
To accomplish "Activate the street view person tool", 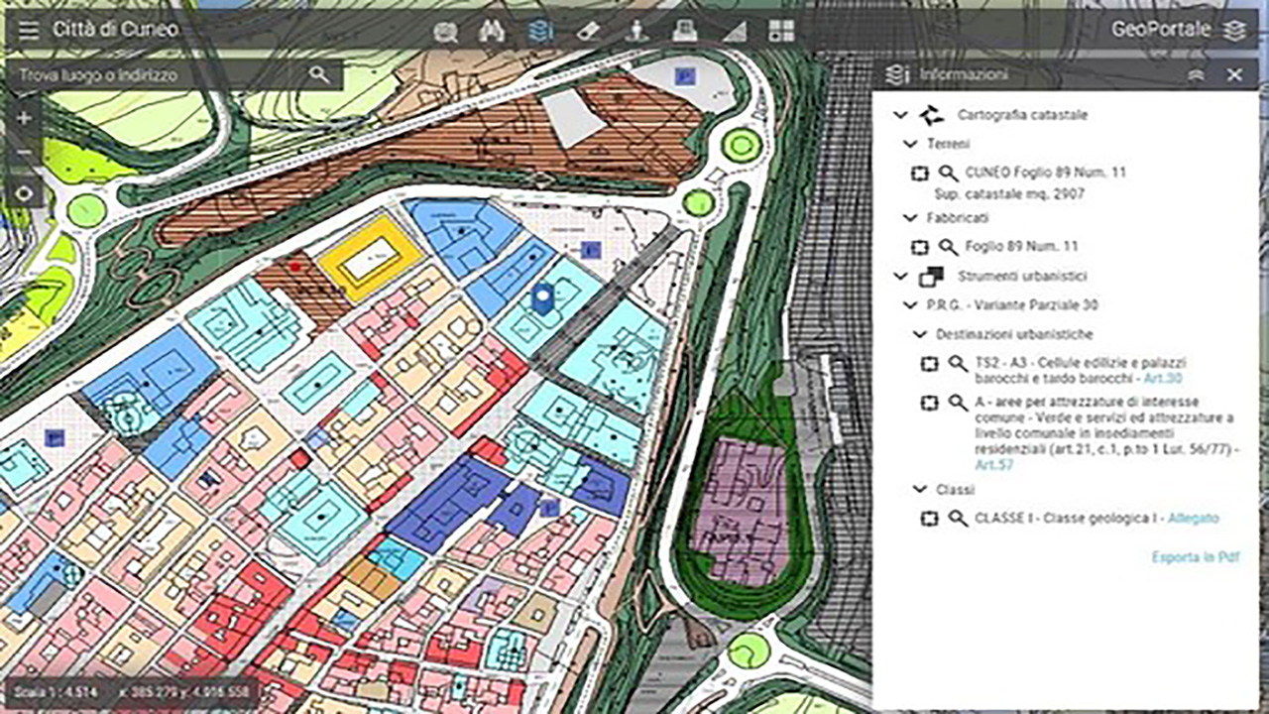I will [x=636, y=31].
